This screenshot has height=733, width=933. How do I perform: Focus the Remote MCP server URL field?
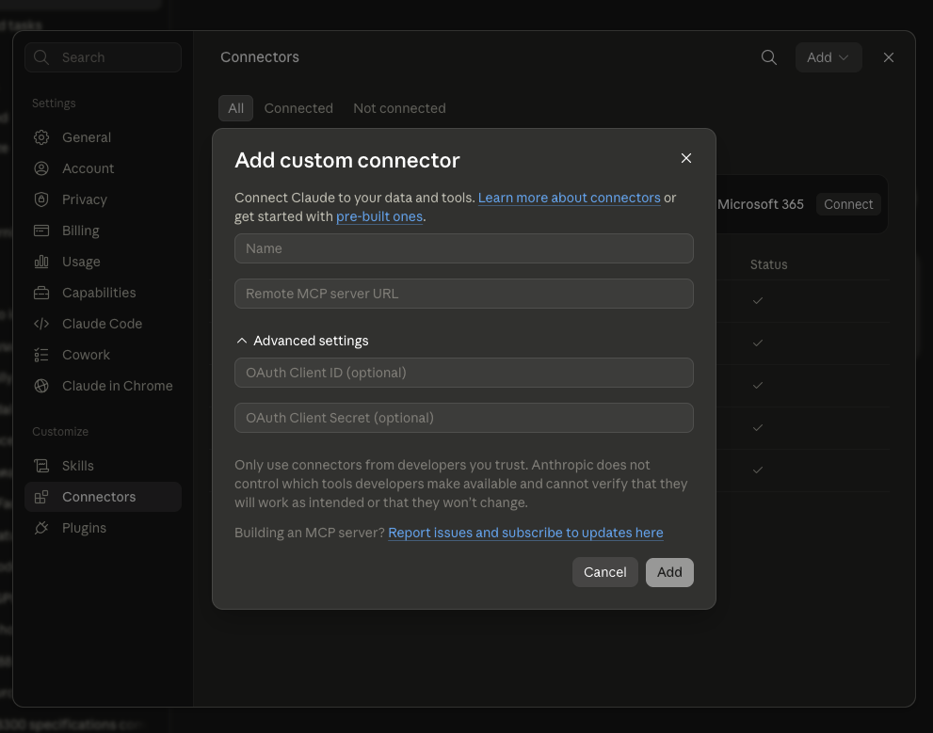point(463,294)
